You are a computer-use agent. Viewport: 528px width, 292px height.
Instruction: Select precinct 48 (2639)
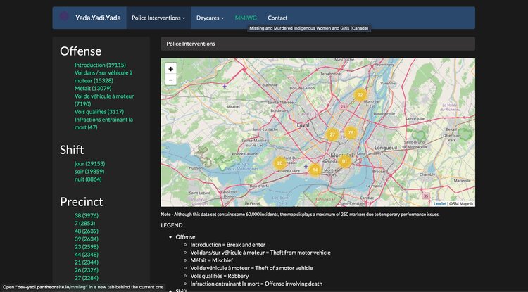tap(87, 231)
